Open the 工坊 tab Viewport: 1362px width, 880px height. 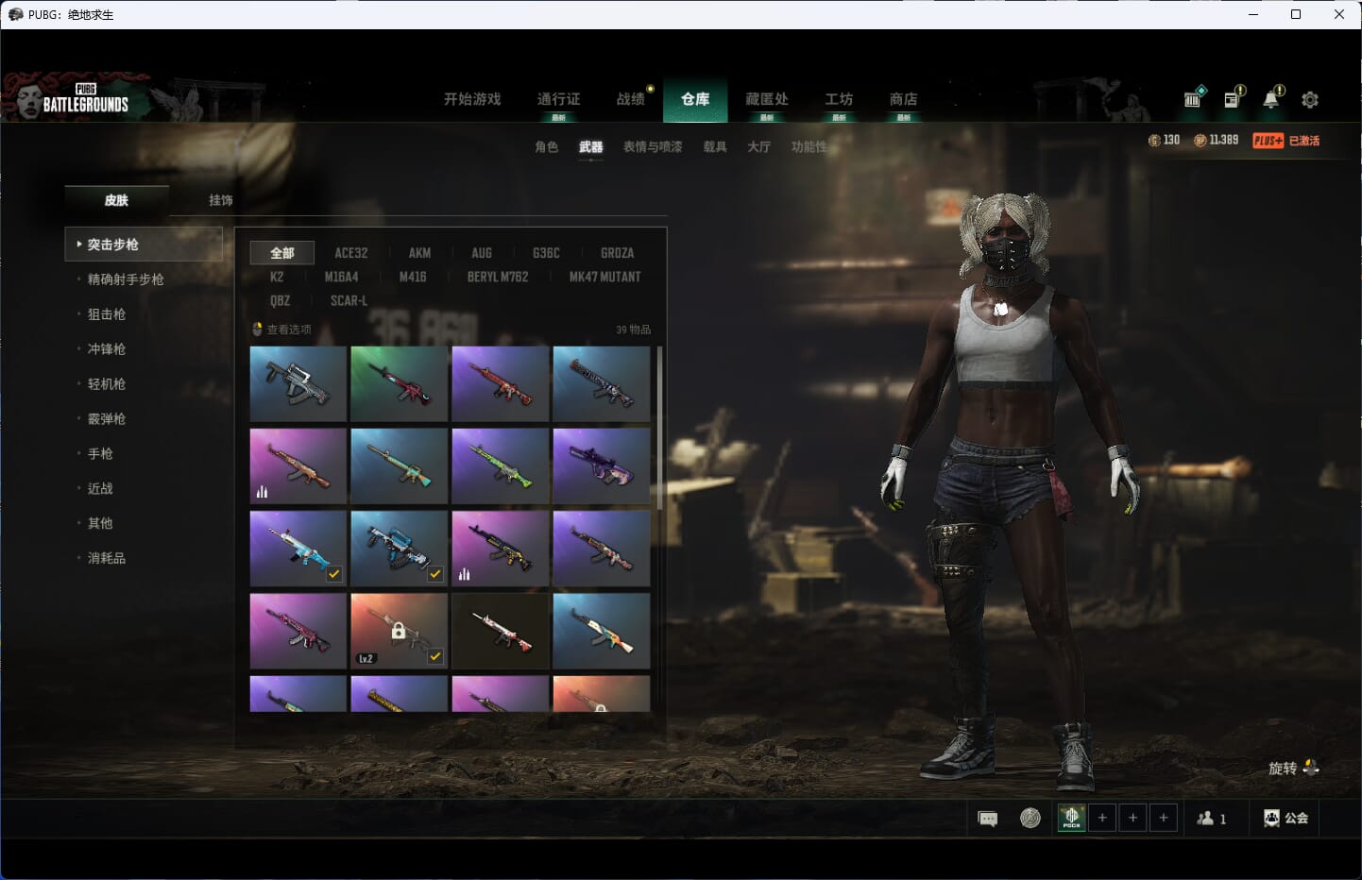839,99
